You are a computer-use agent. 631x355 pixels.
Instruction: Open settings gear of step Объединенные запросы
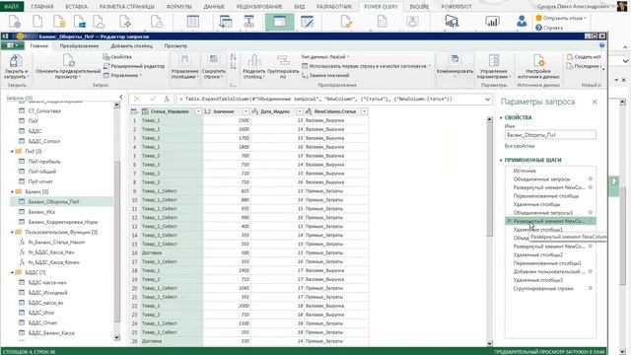[591, 178]
